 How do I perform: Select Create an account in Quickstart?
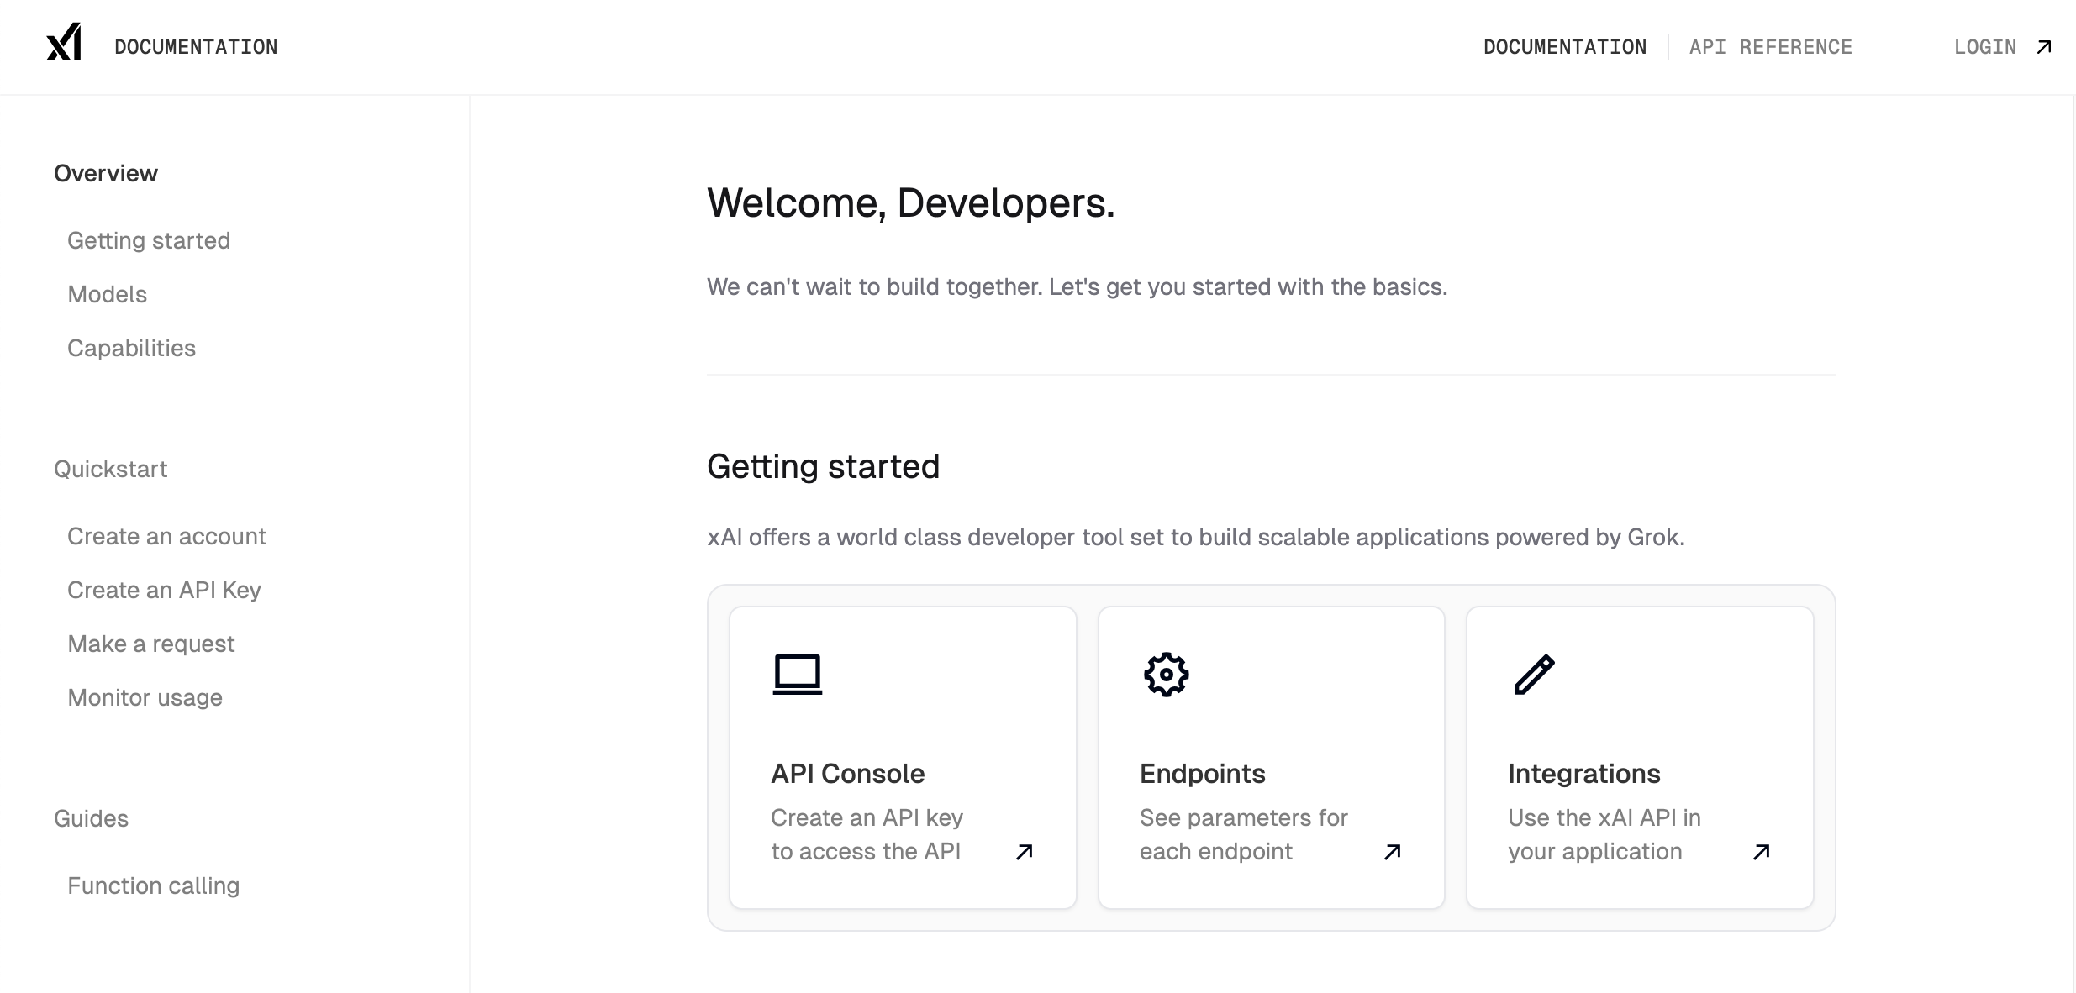point(166,536)
